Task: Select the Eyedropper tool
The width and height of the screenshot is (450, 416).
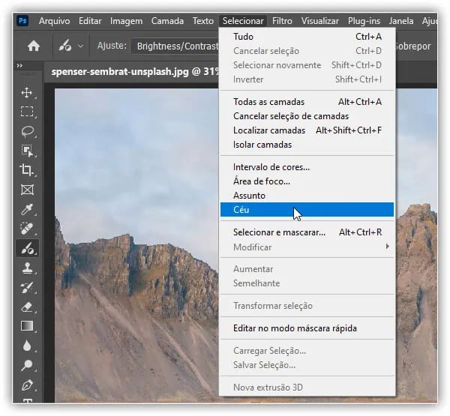Action: (x=27, y=209)
